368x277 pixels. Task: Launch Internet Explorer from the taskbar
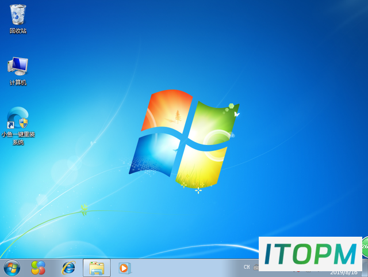(68, 268)
